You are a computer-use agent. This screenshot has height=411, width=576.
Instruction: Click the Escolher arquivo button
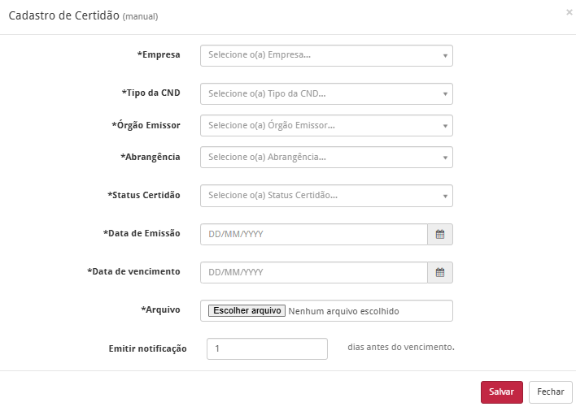pyautogui.click(x=247, y=311)
